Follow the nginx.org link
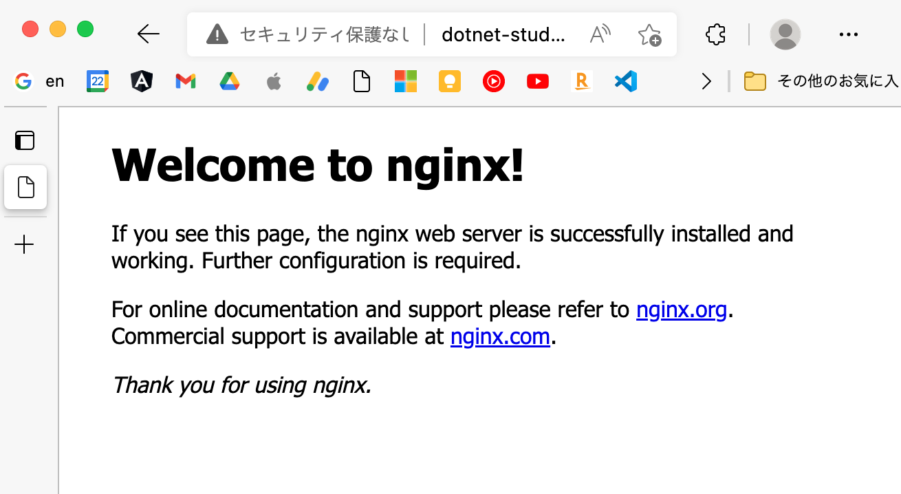The image size is (901, 494). tap(681, 310)
